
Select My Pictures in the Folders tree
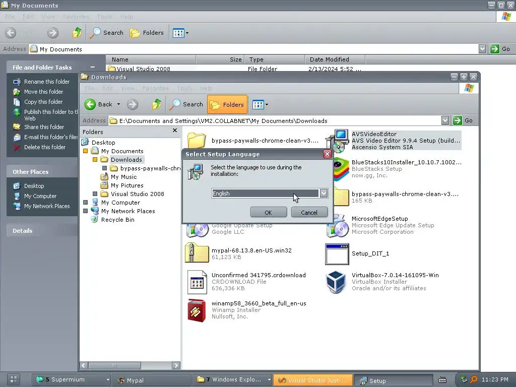click(127, 185)
